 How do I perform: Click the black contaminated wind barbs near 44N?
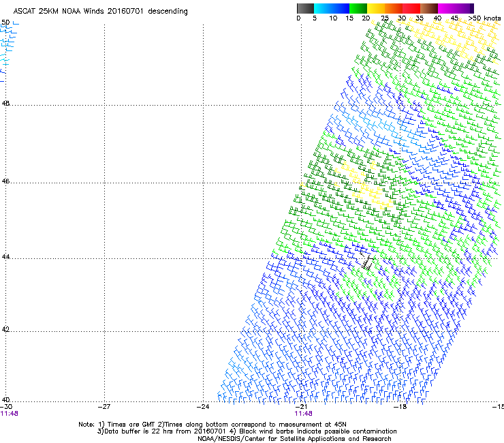click(x=366, y=259)
